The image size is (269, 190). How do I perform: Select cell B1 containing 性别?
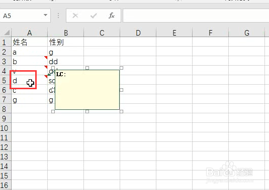tap(66, 42)
